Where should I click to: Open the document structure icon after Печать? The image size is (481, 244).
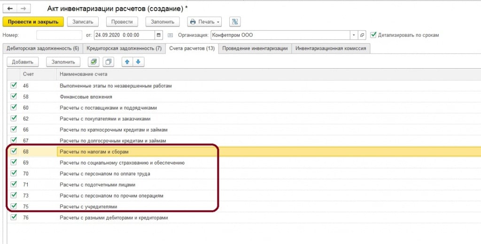(235, 22)
